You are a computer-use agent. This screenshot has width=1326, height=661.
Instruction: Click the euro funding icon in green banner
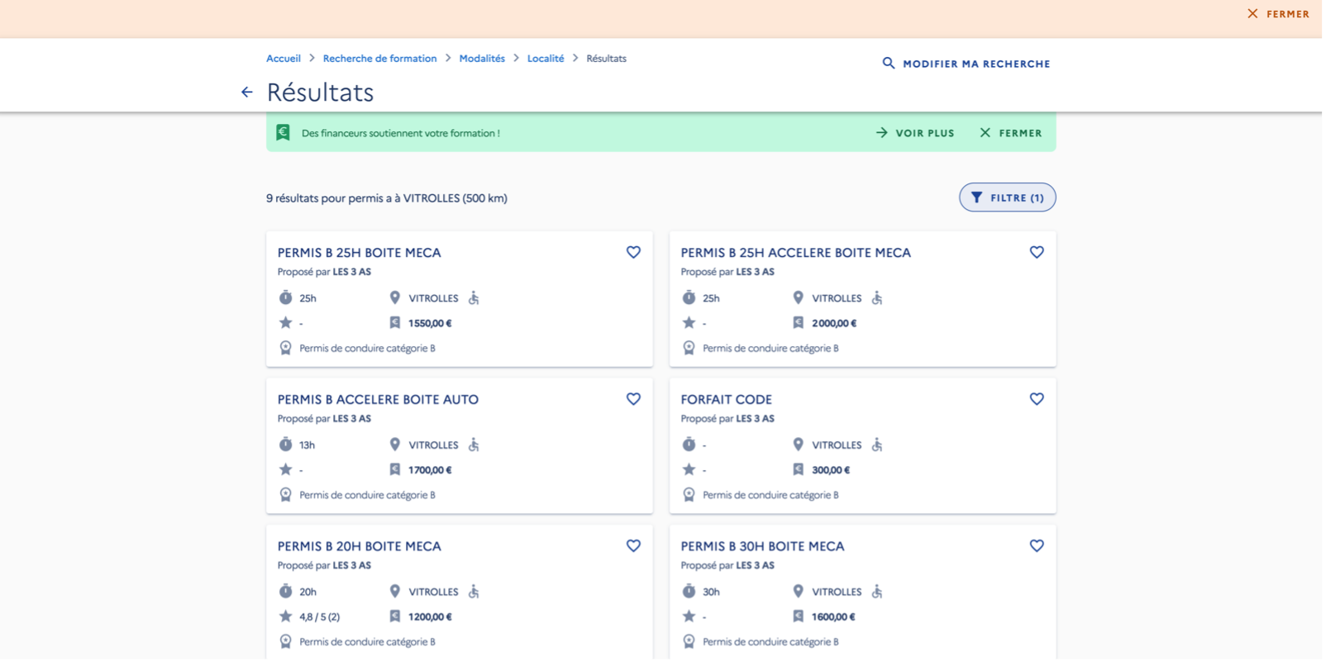[283, 132]
